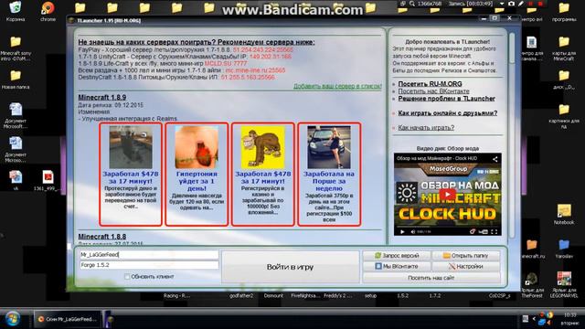Click the Minecraft 1.8.8 heading link

(x=101, y=237)
